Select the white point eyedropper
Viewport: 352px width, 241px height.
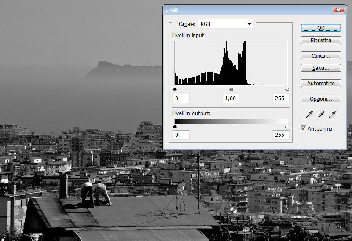pos(333,114)
